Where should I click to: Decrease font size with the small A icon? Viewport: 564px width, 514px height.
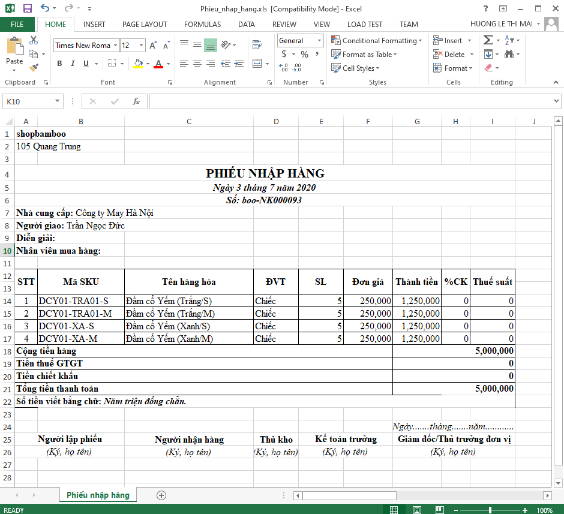[x=166, y=46]
